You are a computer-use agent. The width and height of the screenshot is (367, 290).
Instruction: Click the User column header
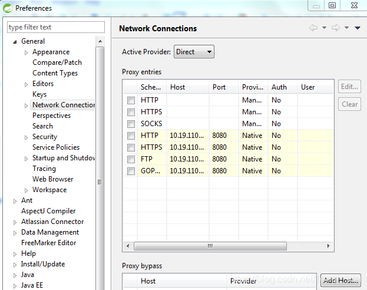(315, 87)
